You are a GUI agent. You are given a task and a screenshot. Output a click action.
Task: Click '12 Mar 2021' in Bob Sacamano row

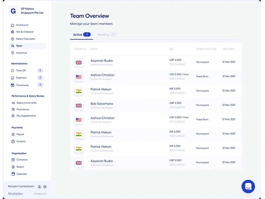pyautogui.click(x=229, y=105)
